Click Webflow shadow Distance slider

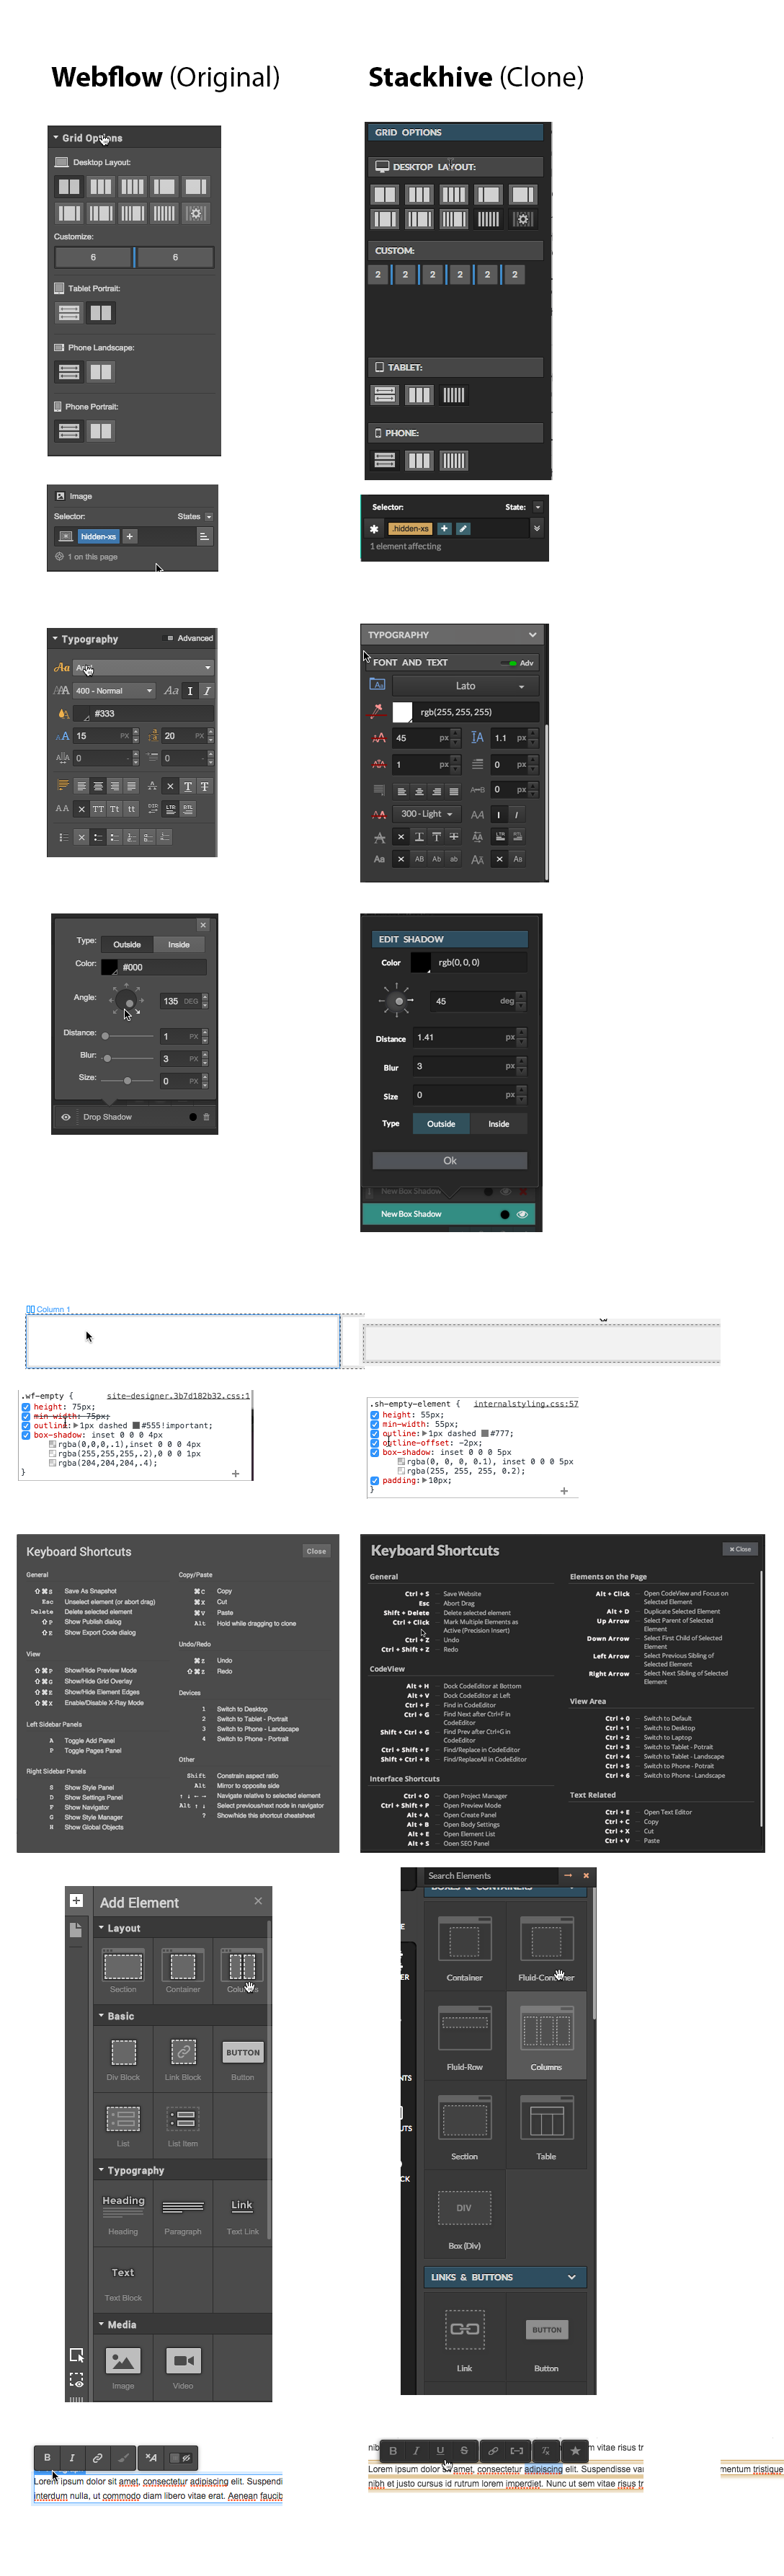pyautogui.click(x=127, y=1036)
